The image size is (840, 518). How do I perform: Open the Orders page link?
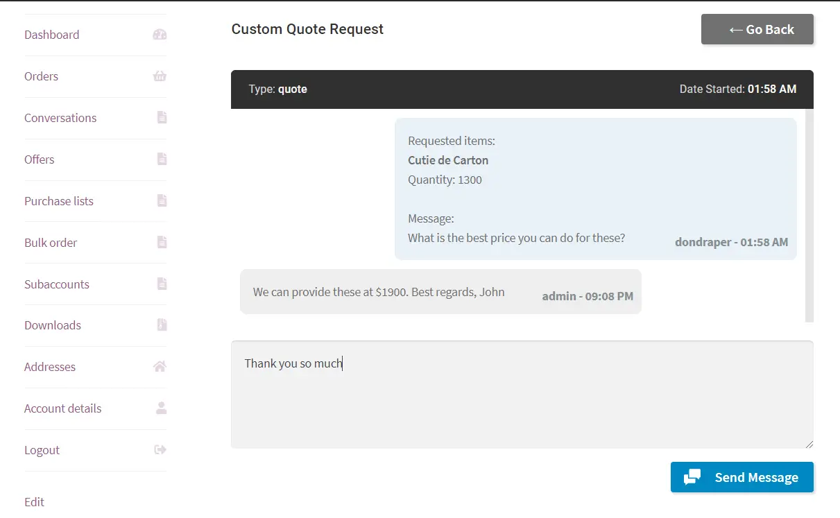pyautogui.click(x=41, y=76)
